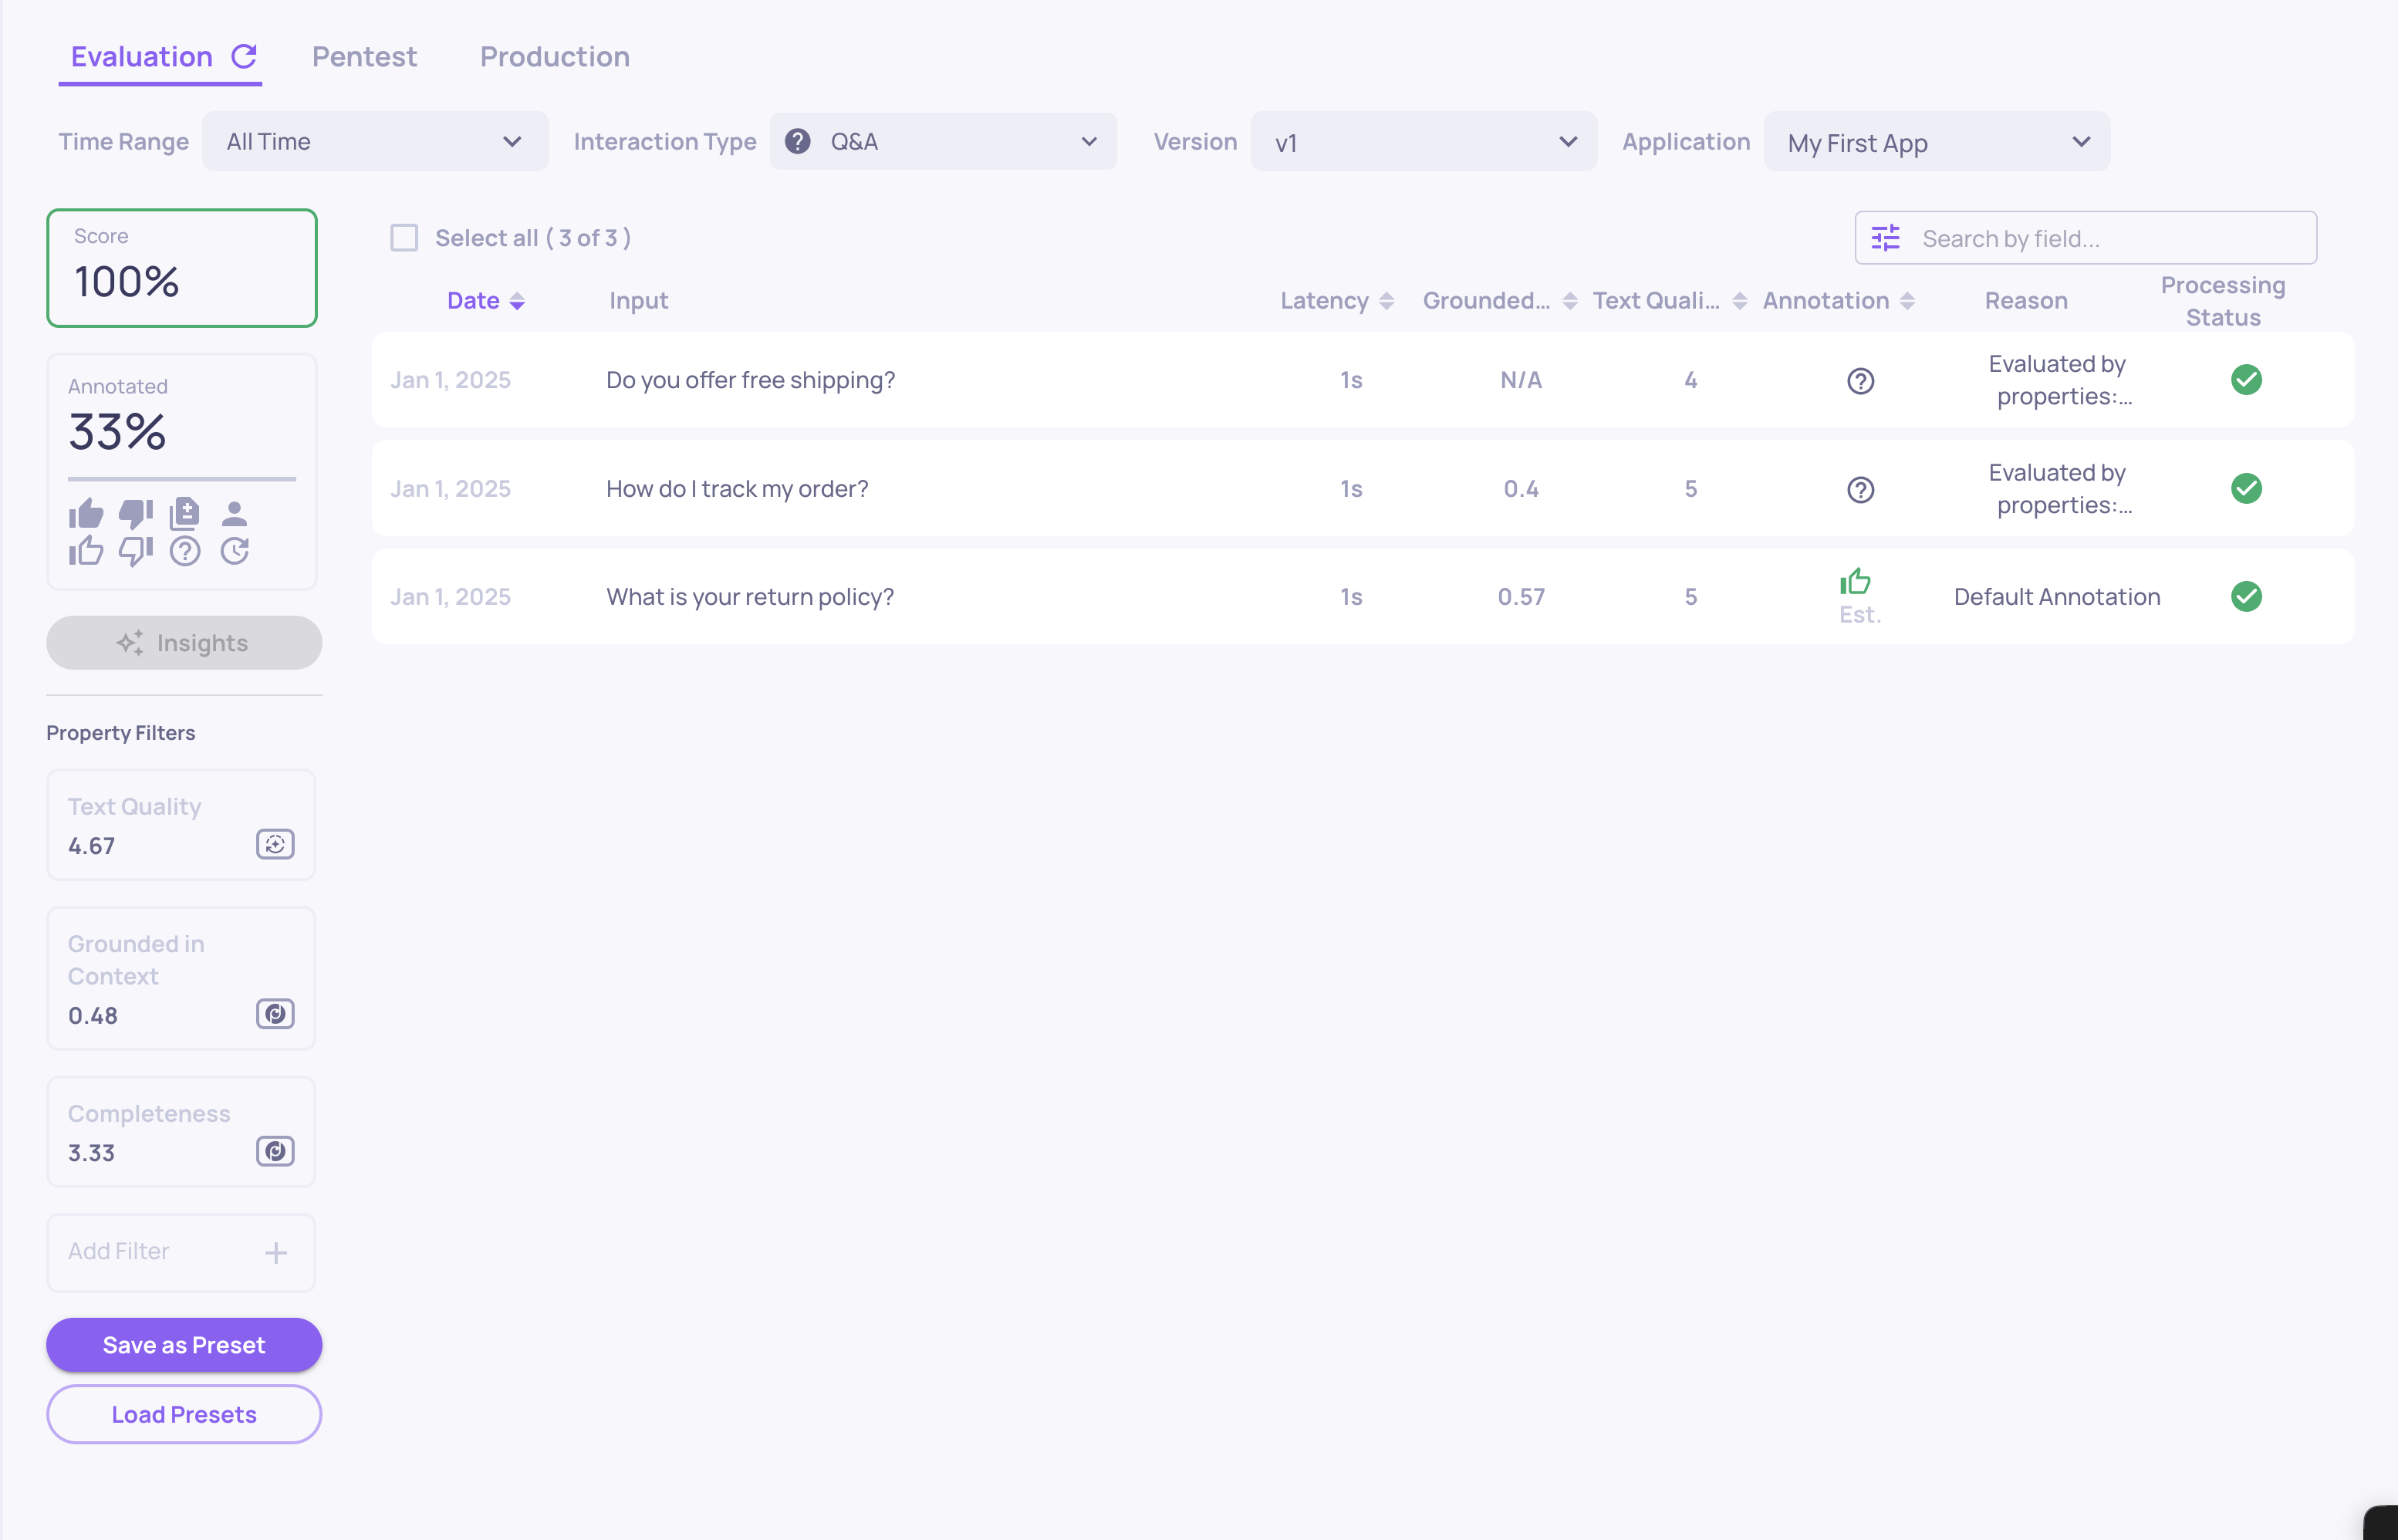Open the Version v1 dropdown
2398x1540 pixels.
click(1423, 142)
